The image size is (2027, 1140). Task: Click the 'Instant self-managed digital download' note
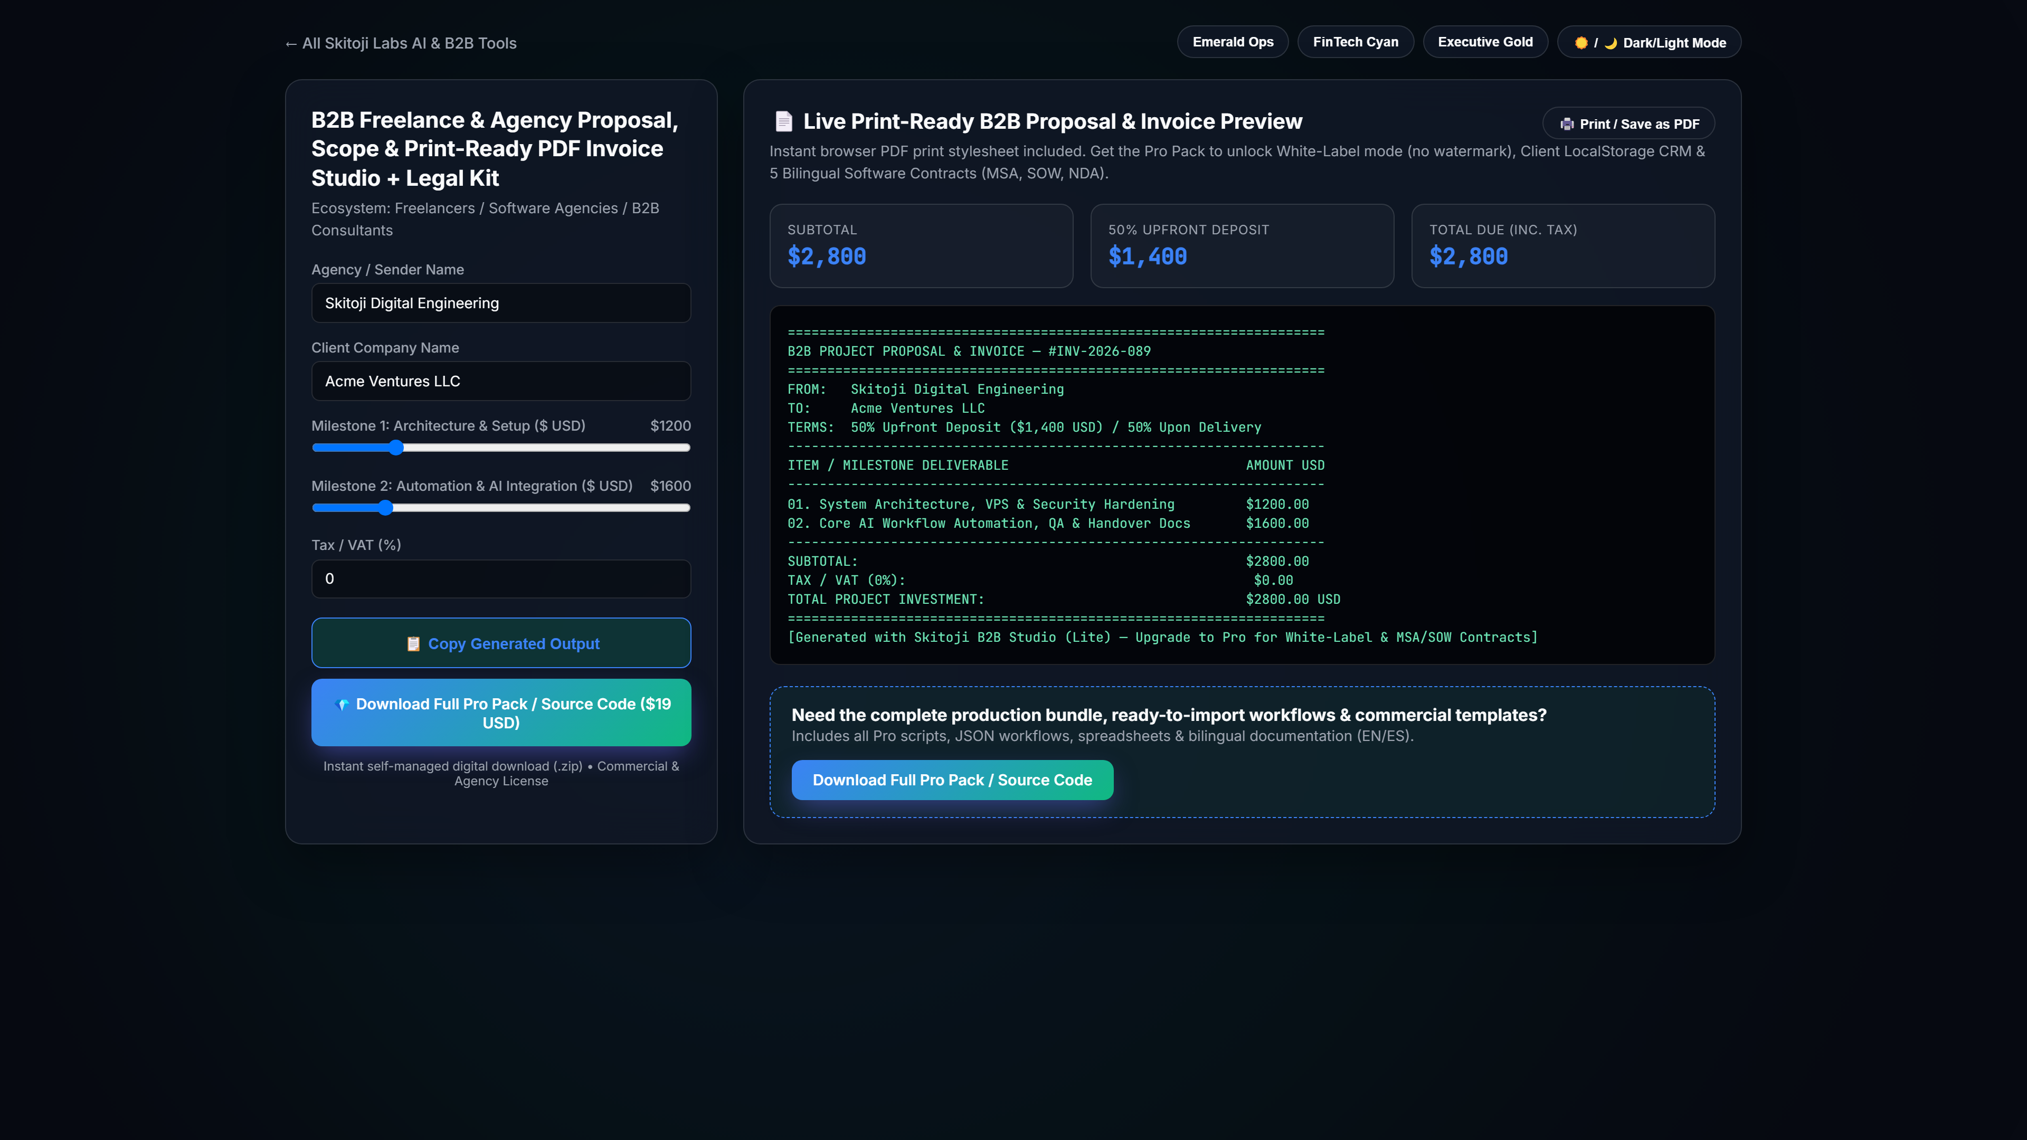501,773
